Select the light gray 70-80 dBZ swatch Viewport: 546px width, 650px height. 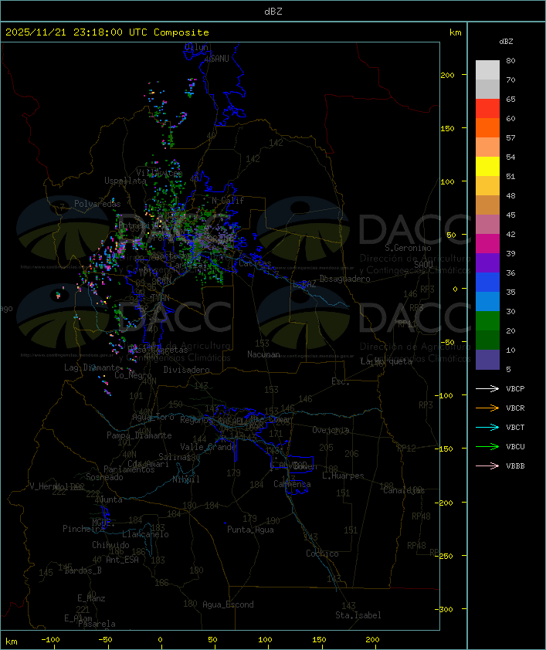click(487, 70)
